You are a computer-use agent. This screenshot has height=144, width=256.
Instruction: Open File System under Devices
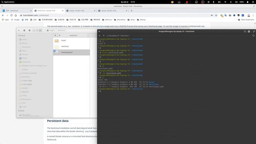[x=26, y=115]
